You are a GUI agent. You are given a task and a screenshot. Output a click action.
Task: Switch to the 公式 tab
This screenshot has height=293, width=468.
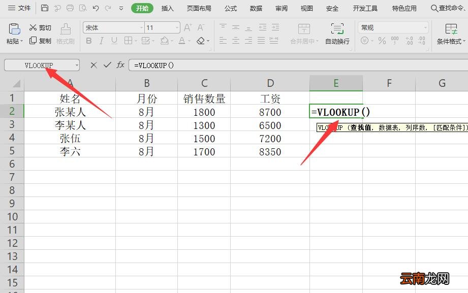coord(230,8)
